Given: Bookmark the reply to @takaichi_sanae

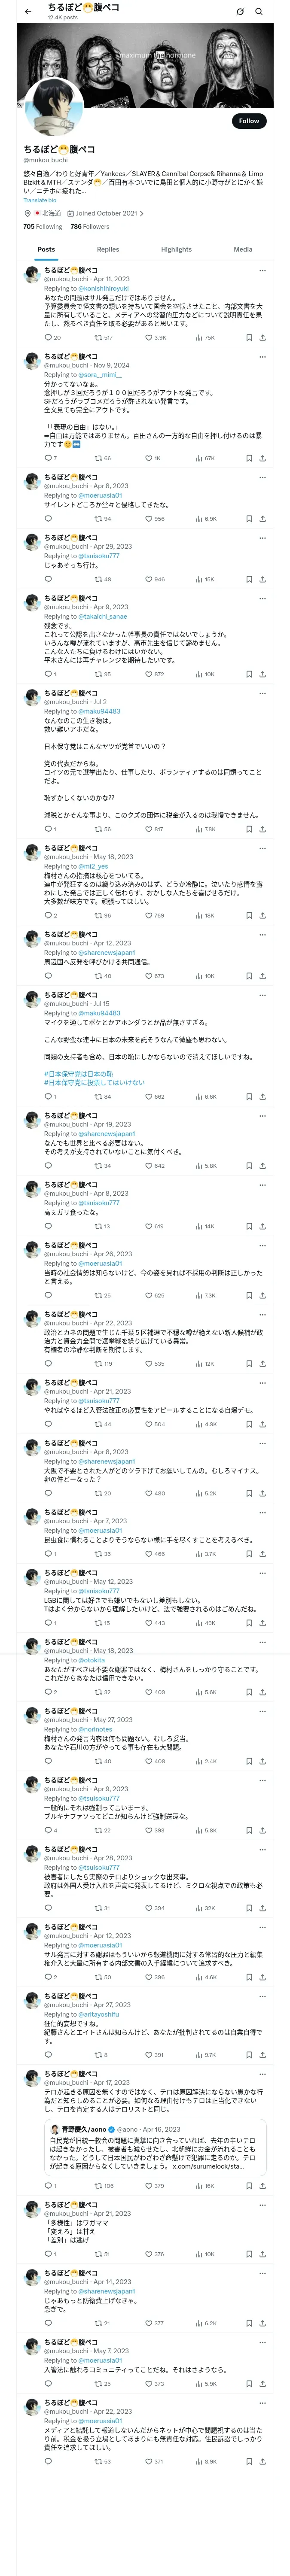Looking at the screenshot, I should pyautogui.click(x=248, y=674).
